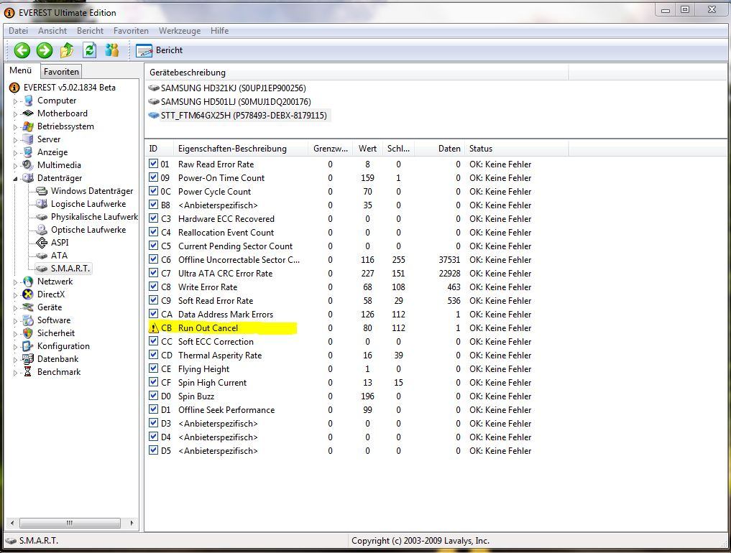Expand the Netzwerk tree node arrow
This screenshot has width=731, height=553.
(15, 282)
